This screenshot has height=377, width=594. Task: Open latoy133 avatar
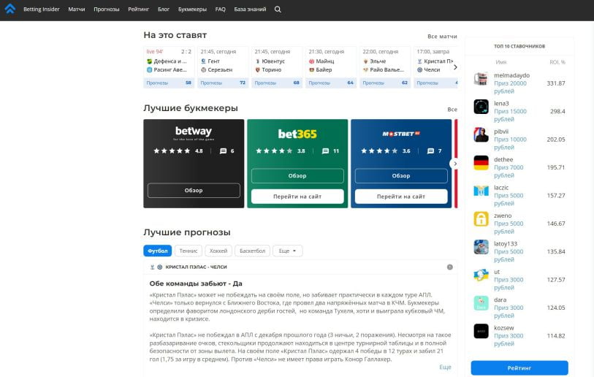click(x=481, y=247)
